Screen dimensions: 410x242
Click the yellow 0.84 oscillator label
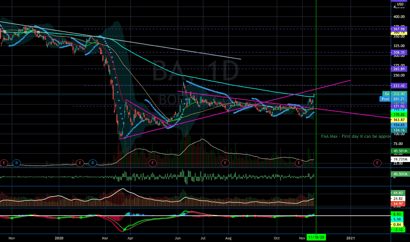point(397,224)
